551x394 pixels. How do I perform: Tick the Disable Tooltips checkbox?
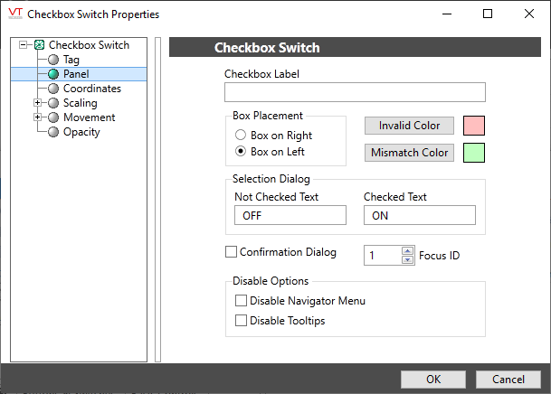[x=241, y=320]
